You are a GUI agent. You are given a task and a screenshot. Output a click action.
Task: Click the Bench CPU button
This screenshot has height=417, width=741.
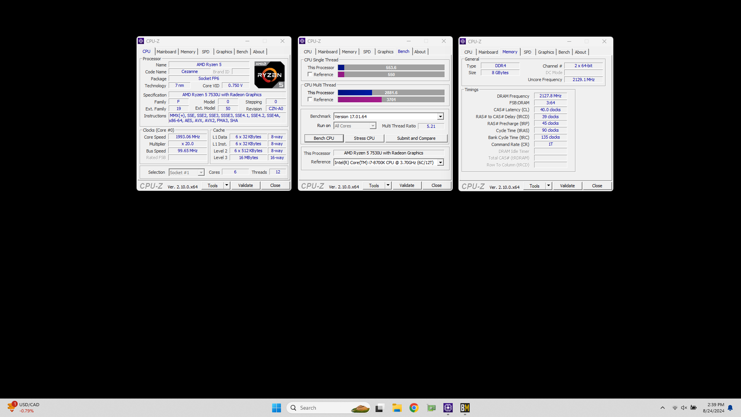tap(324, 138)
